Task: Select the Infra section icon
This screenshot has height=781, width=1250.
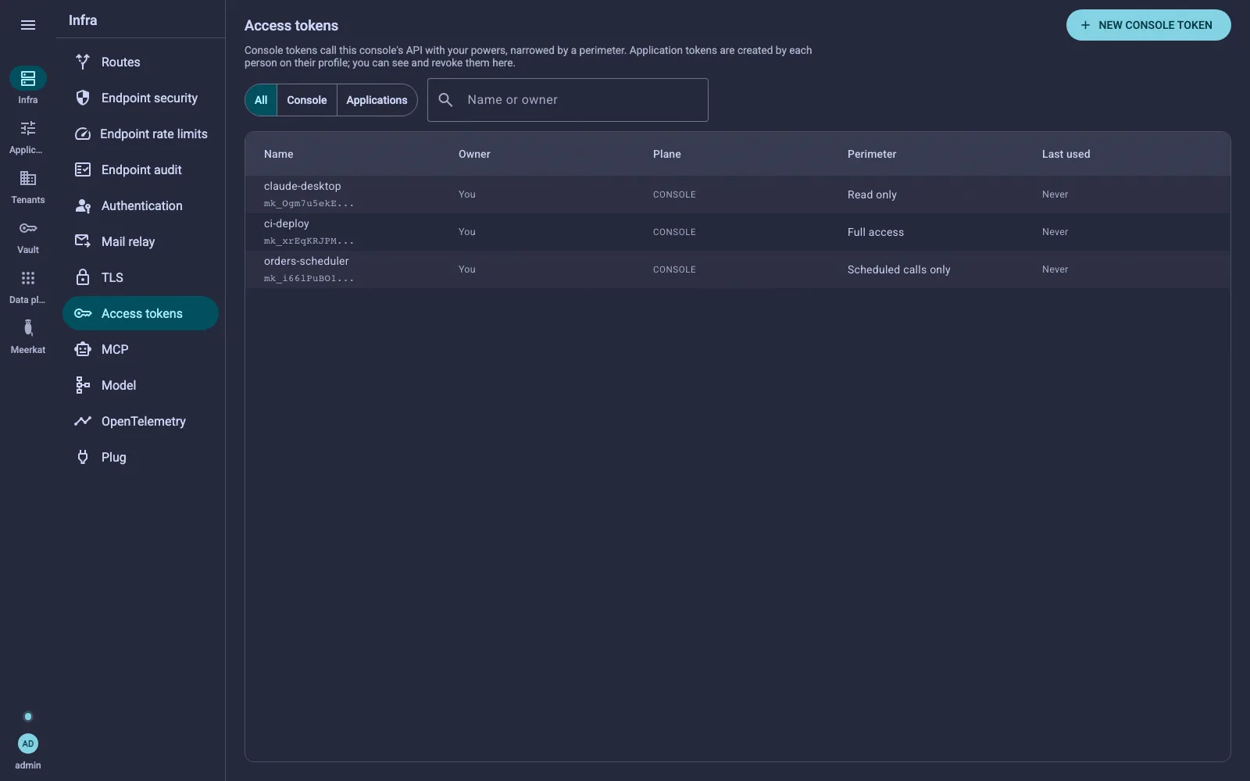Action: [x=28, y=78]
